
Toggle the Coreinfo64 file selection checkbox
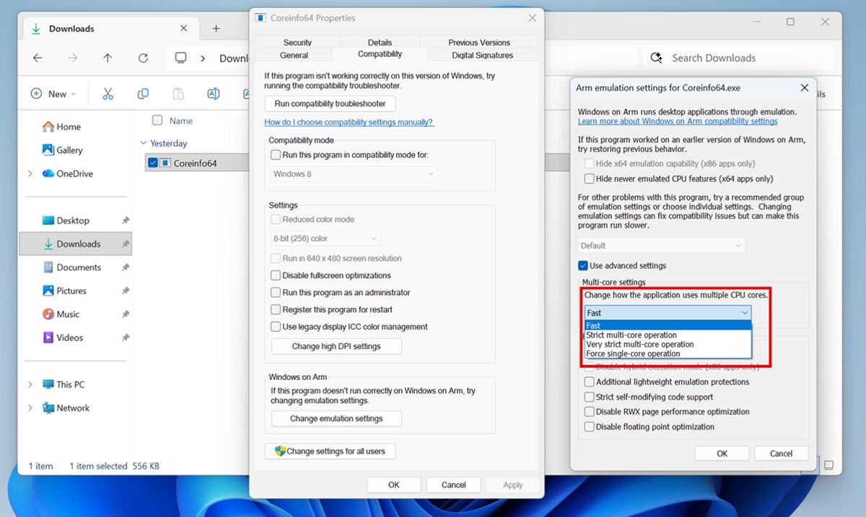pyautogui.click(x=152, y=163)
